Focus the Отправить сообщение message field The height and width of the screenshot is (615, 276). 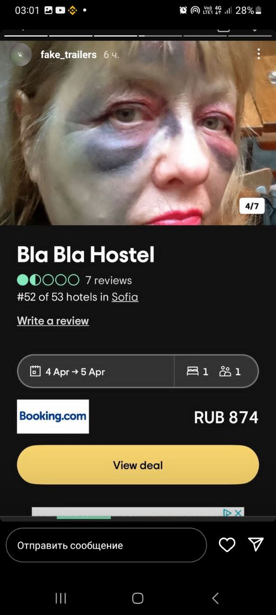pyautogui.click(x=106, y=545)
